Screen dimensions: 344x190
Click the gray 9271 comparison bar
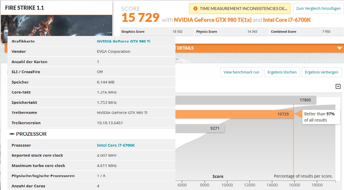coord(200,128)
